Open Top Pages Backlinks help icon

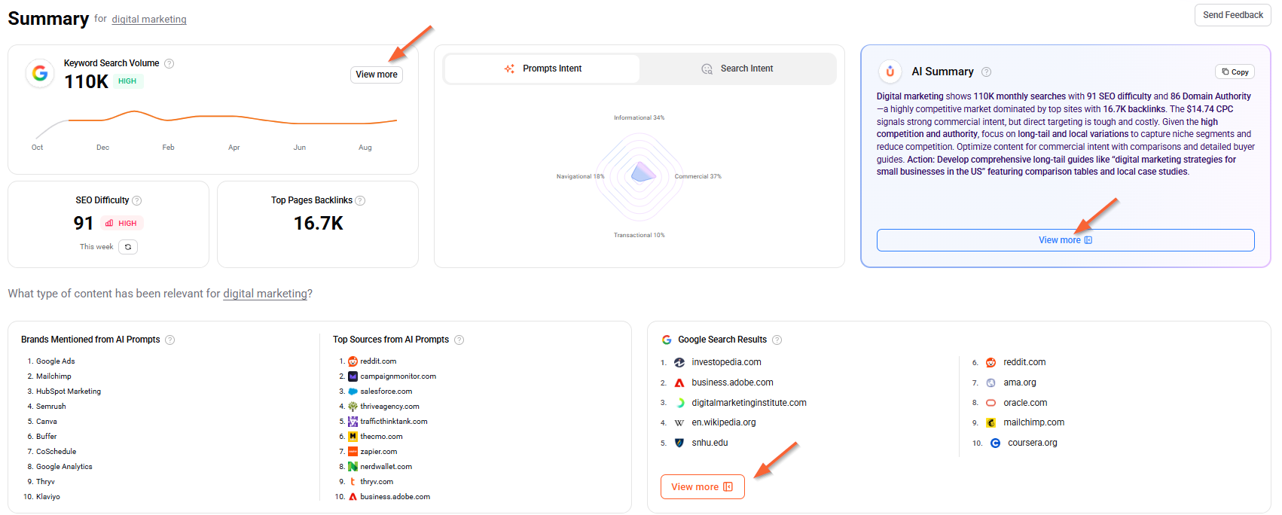tap(360, 200)
